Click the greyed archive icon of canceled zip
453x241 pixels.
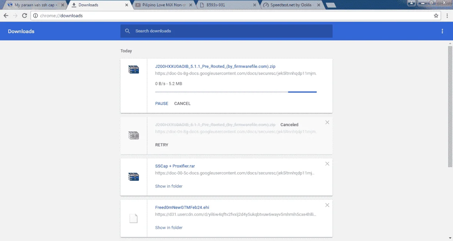click(134, 135)
